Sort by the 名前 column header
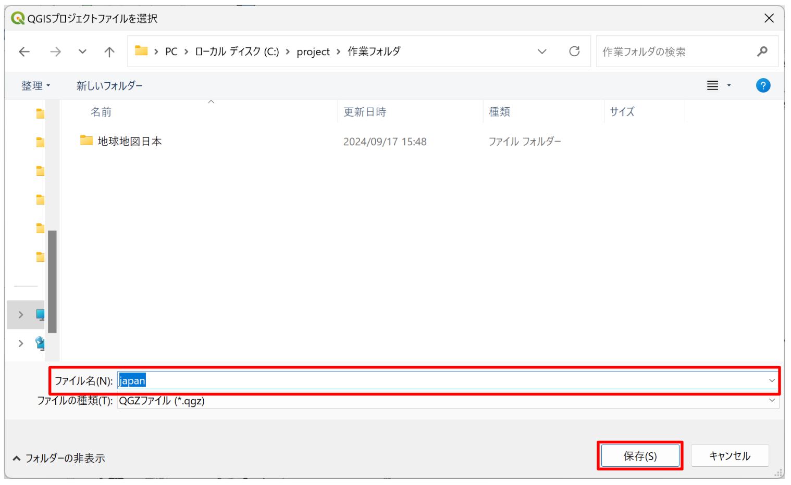791x485 pixels. pos(101,112)
